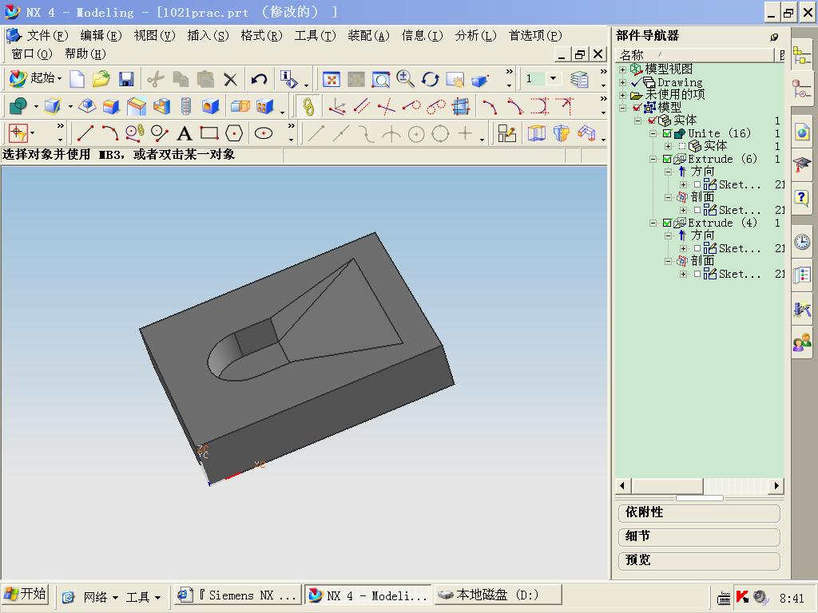Open the 帮助(H) menu
818x613 pixels.
[x=85, y=53]
